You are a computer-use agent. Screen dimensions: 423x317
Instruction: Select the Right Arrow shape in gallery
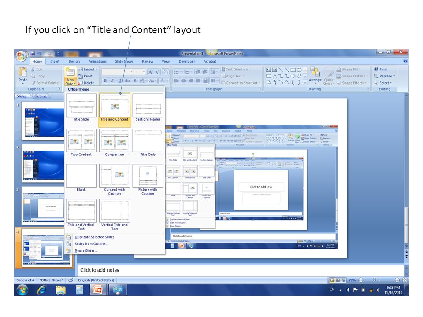point(293,76)
